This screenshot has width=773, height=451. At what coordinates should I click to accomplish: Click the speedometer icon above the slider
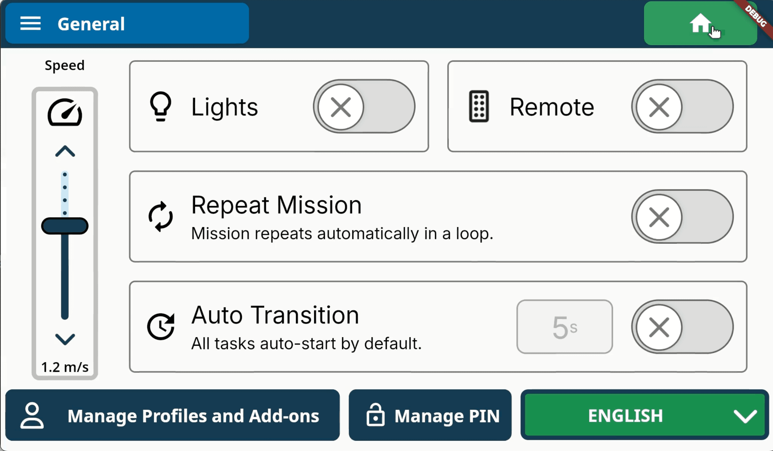pyautogui.click(x=65, y=113)
